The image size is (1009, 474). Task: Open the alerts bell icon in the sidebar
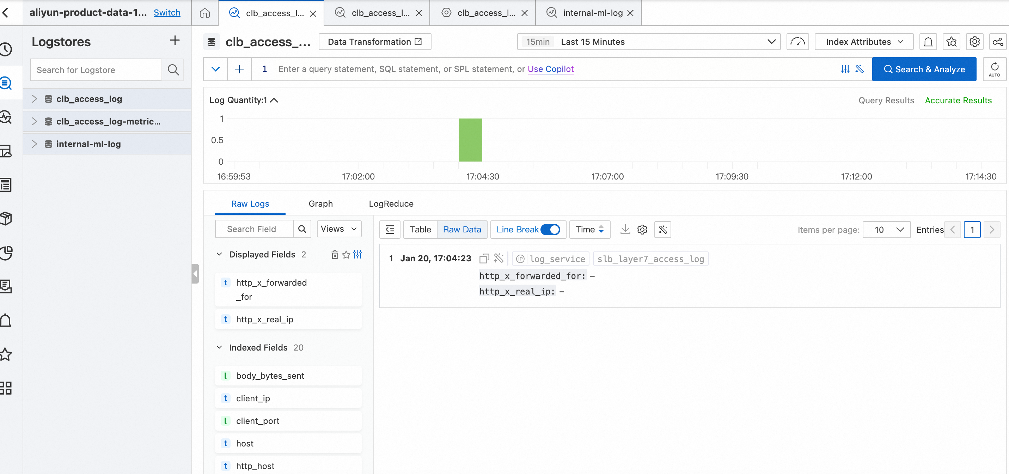click(6, 320)
